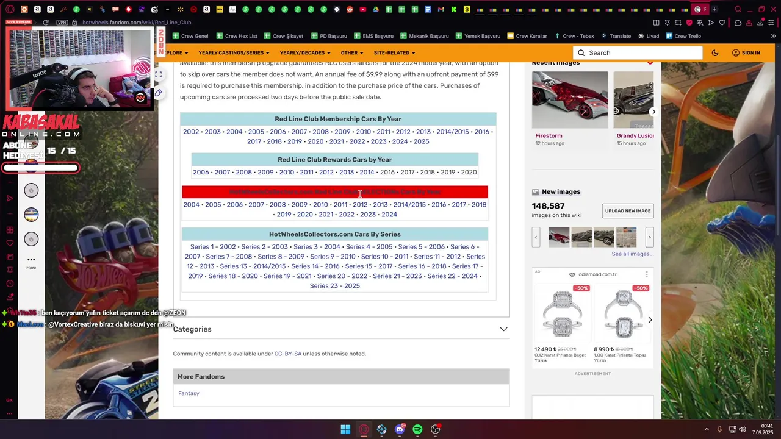Open the SITE-RELATED dropdown menu

pyautogui.click(x=394, y=53)
